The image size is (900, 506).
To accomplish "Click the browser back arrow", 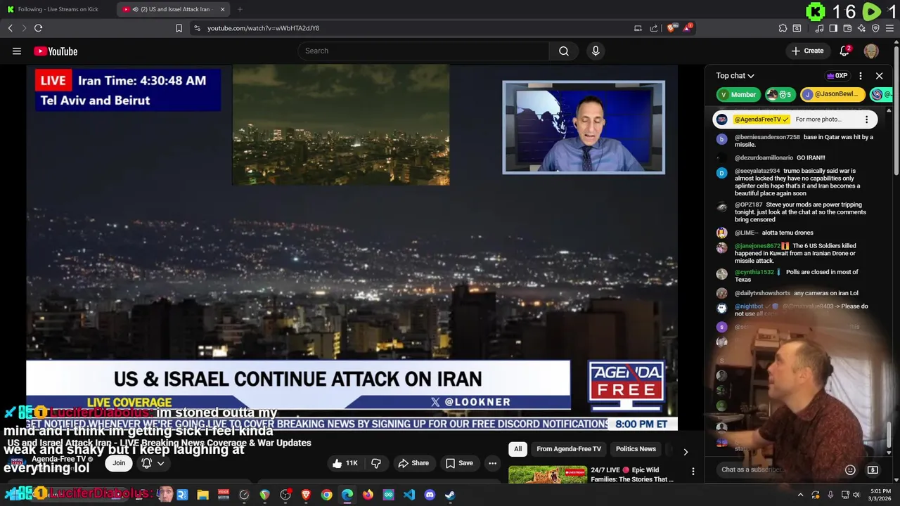I will click(11, 28).
